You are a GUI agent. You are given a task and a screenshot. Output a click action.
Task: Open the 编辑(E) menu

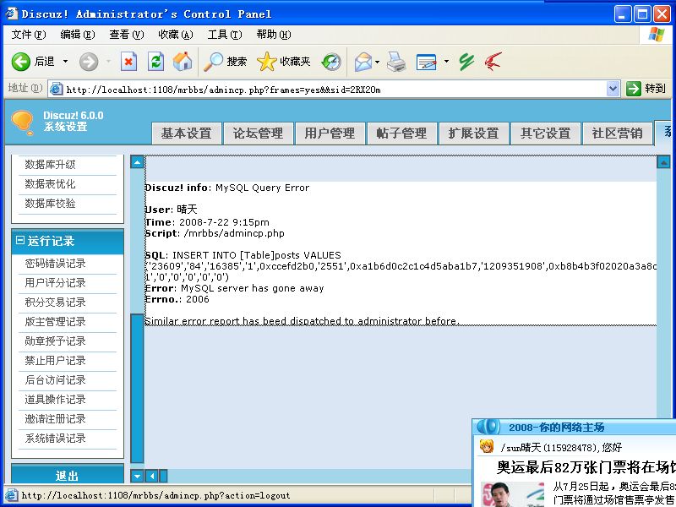coord(78,35)
